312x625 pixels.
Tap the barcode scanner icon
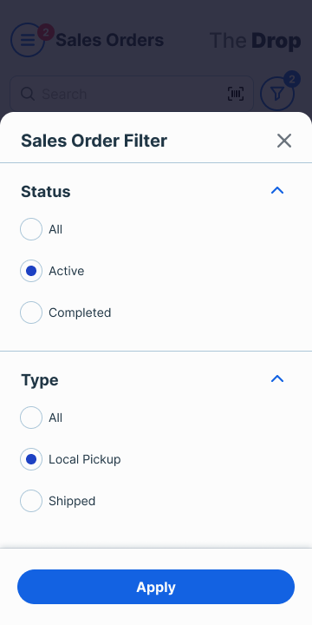(236, 94)
